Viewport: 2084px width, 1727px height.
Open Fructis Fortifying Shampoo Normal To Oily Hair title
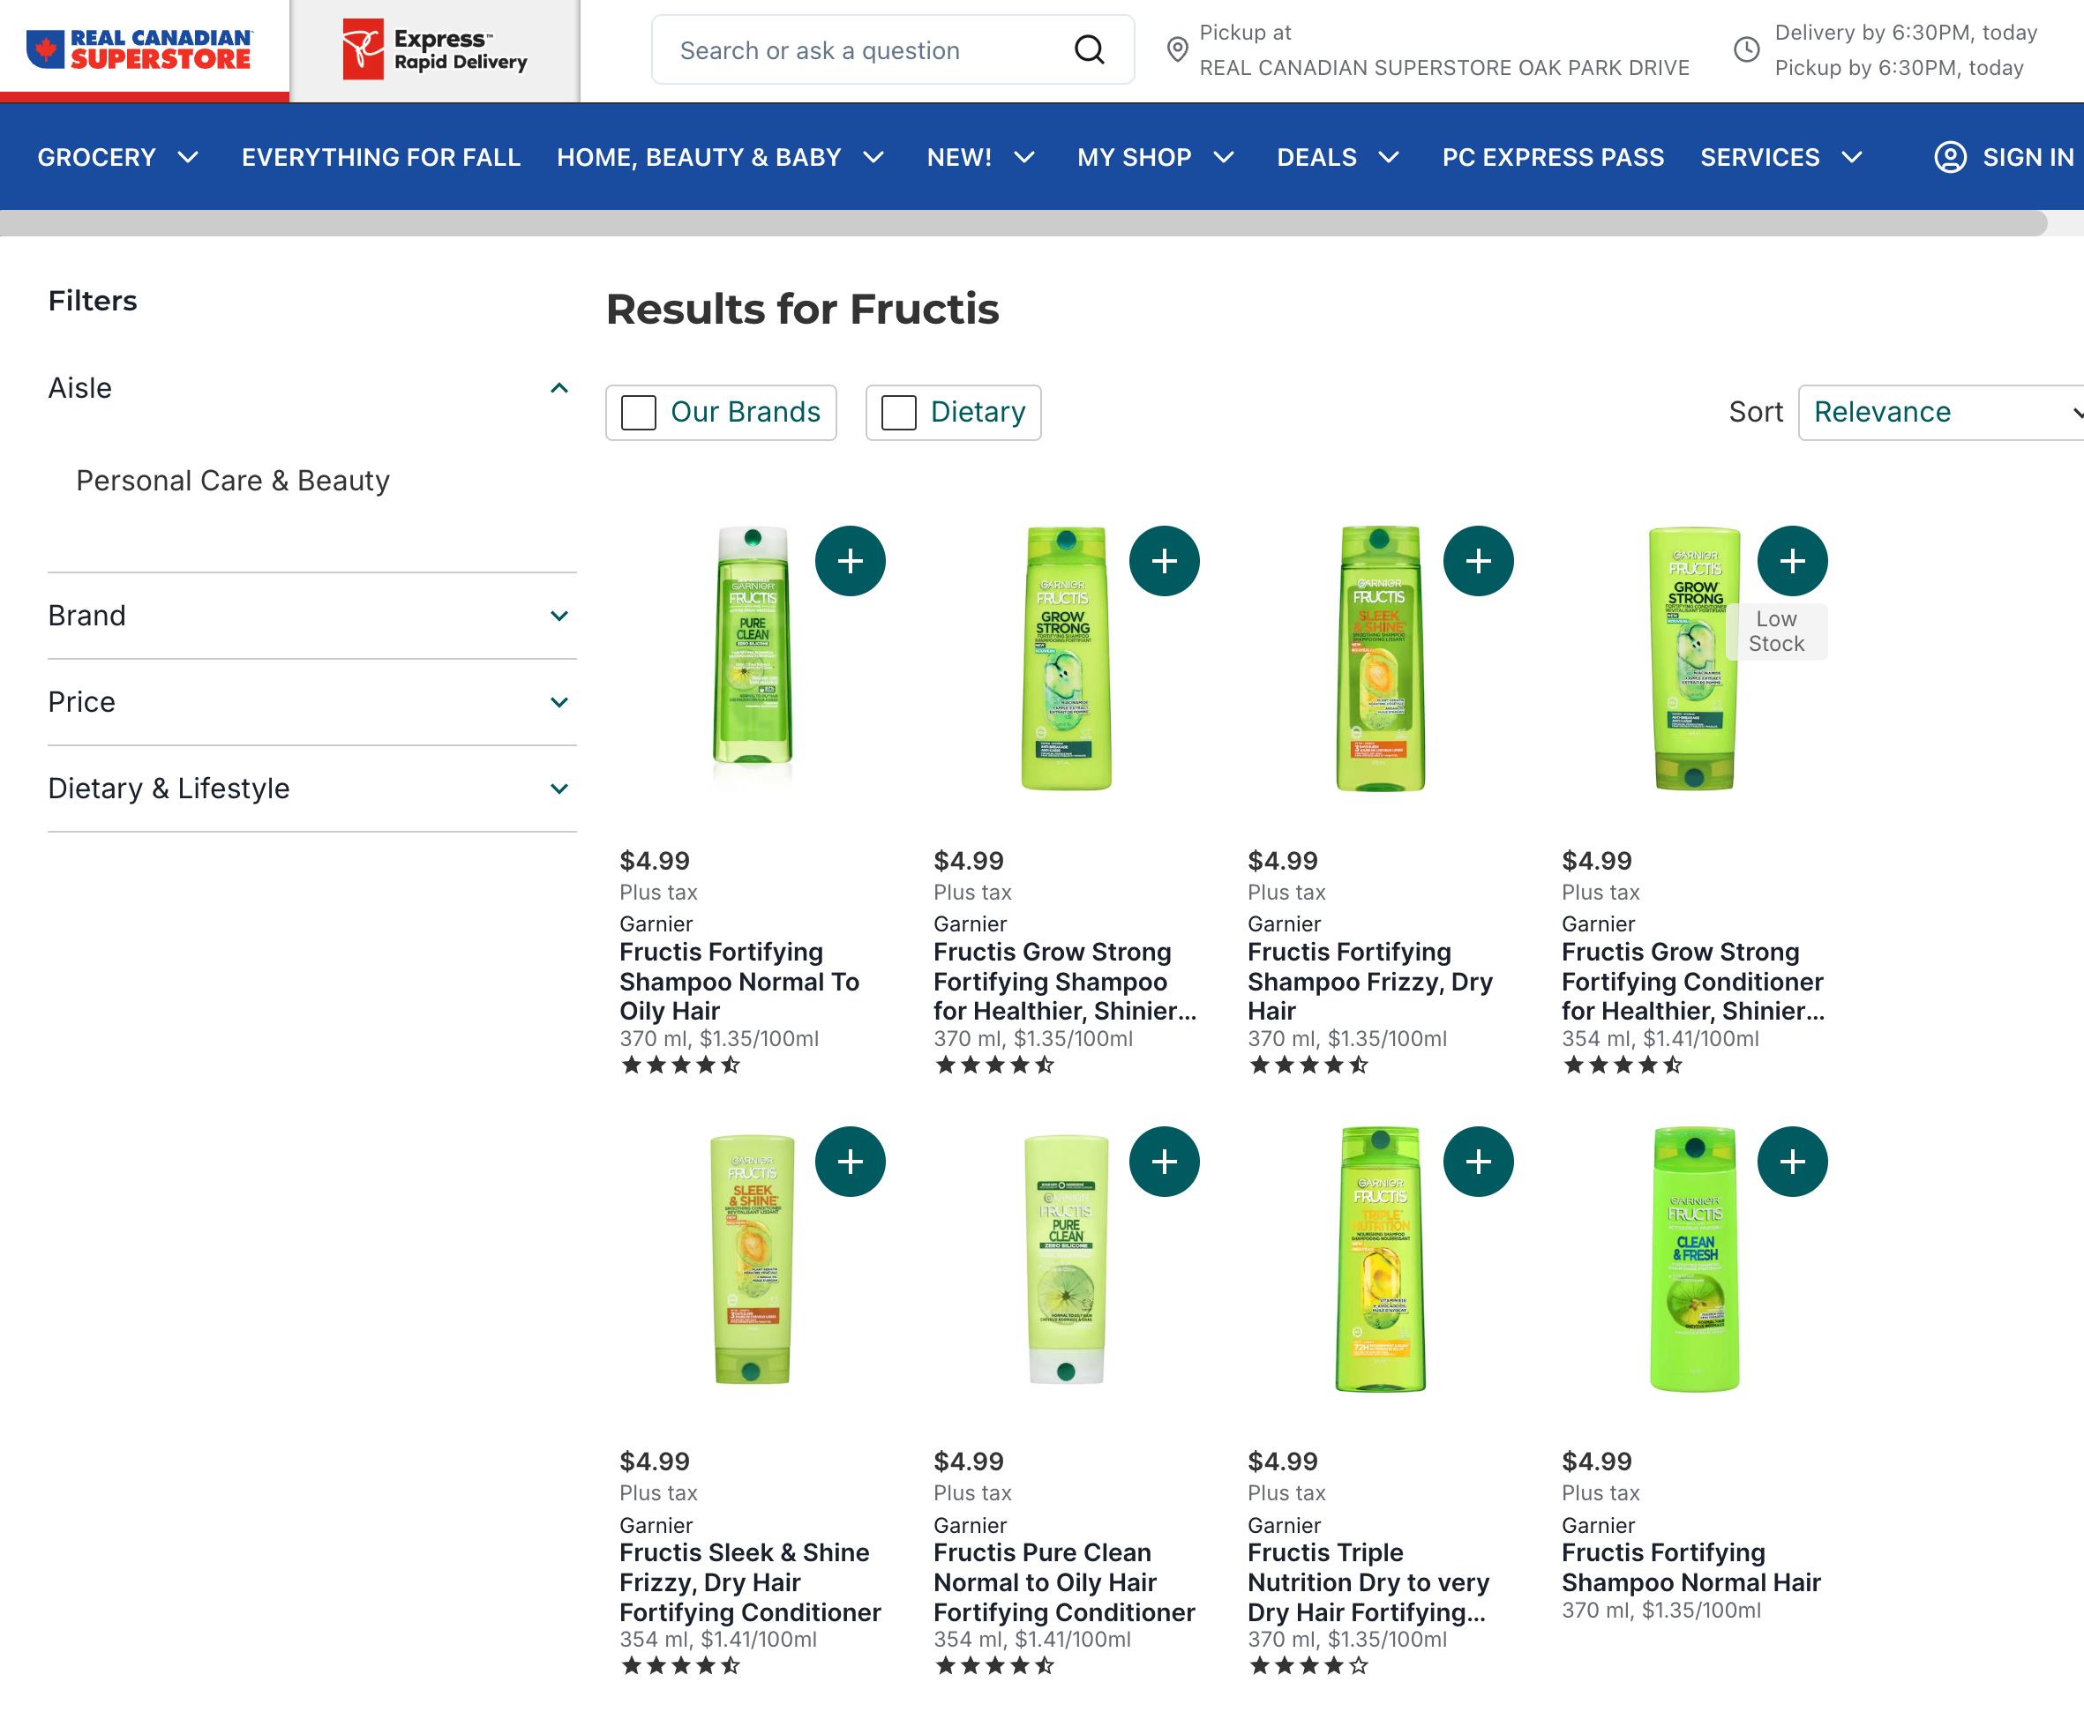point(739,982)
